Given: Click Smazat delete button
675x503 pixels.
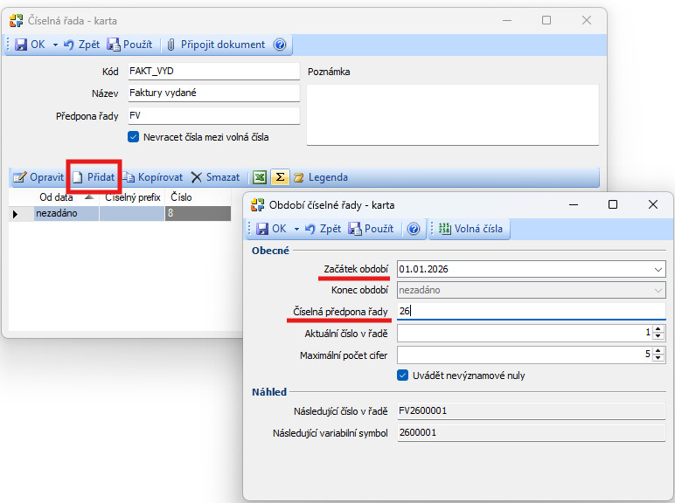Looking at the screenshot, I should pyautogui.click(x=215, y=177).
